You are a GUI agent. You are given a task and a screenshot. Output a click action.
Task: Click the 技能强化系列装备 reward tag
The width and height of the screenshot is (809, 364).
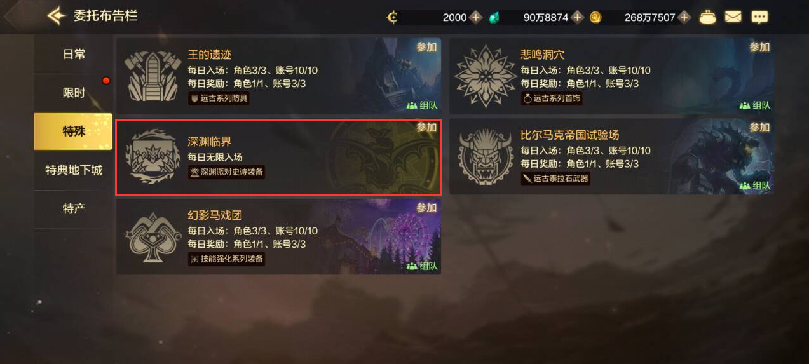(226, 259)
